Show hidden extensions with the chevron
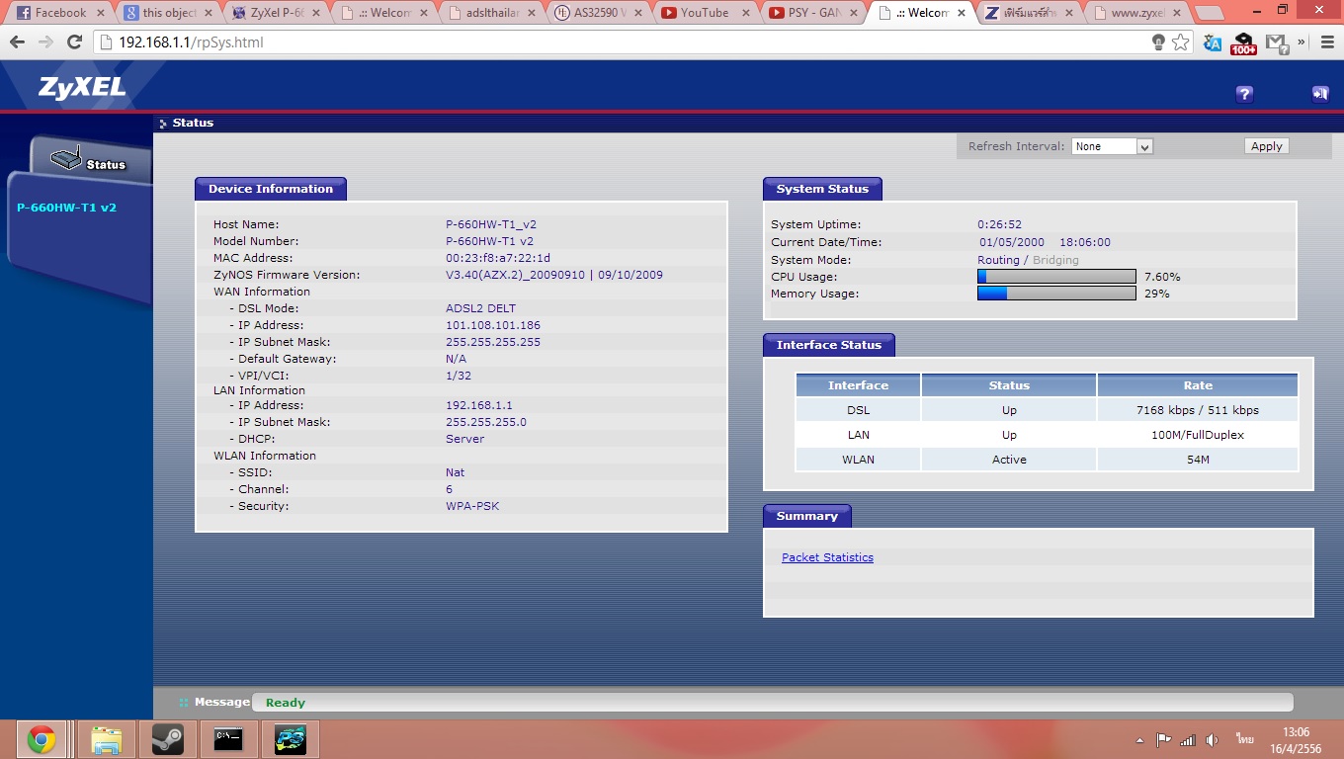 click(1302, 42)
